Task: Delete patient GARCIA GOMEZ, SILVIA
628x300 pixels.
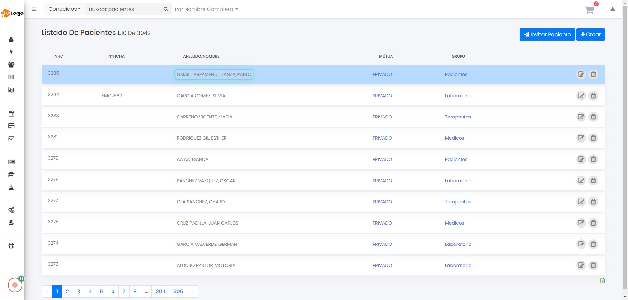Action: [593, 96]
